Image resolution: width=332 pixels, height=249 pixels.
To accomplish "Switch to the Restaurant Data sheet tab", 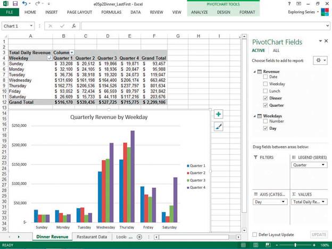I will coord(92,237).
